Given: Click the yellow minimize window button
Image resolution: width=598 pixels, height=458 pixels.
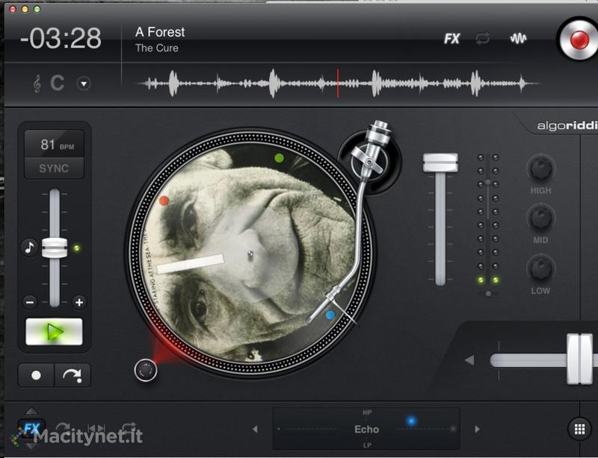Looking at the screenshot, I should (x=25, y=9).
